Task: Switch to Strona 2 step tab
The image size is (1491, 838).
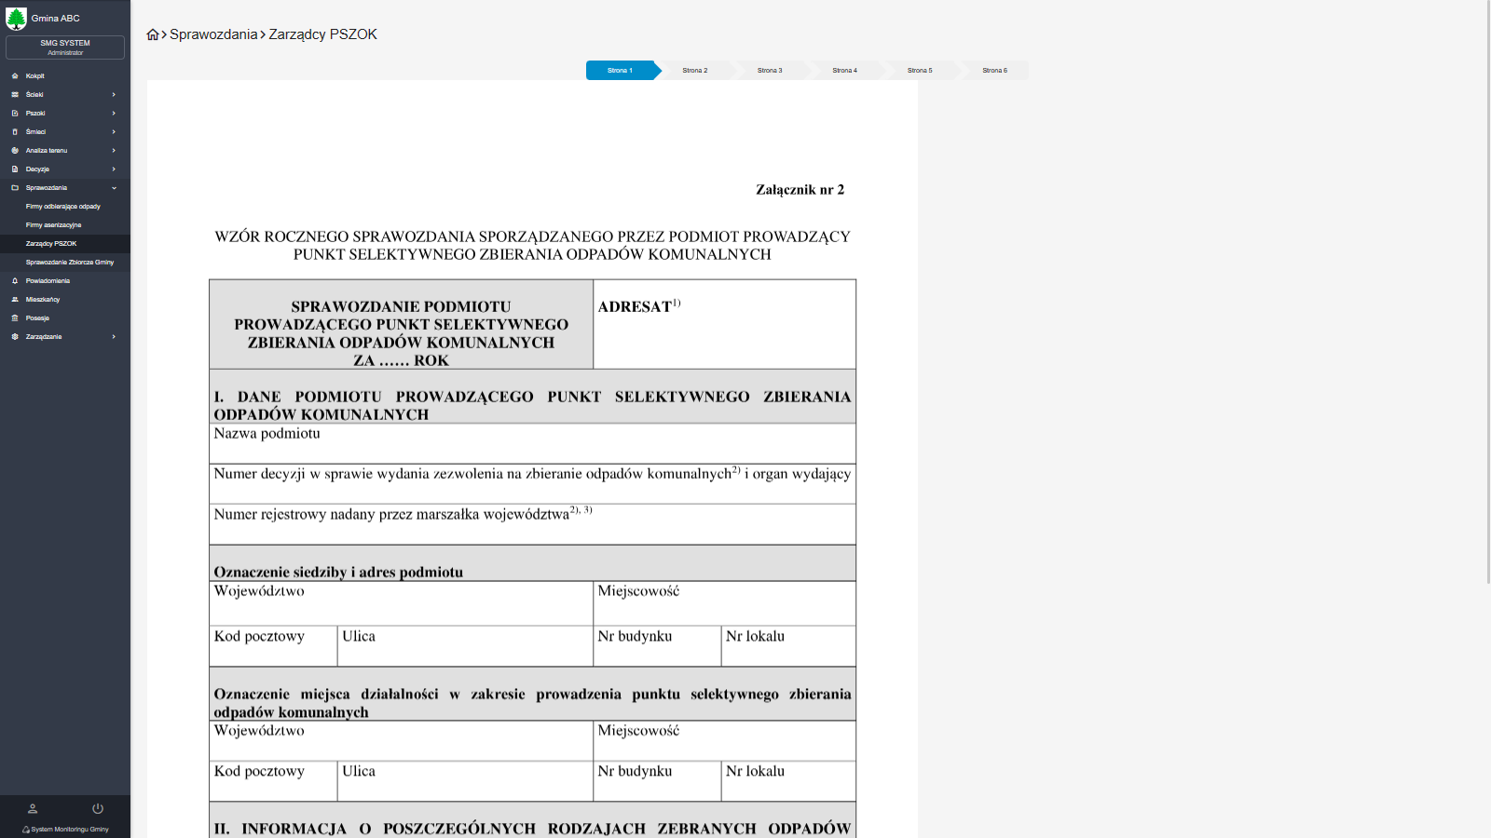Action: (695, 71)
